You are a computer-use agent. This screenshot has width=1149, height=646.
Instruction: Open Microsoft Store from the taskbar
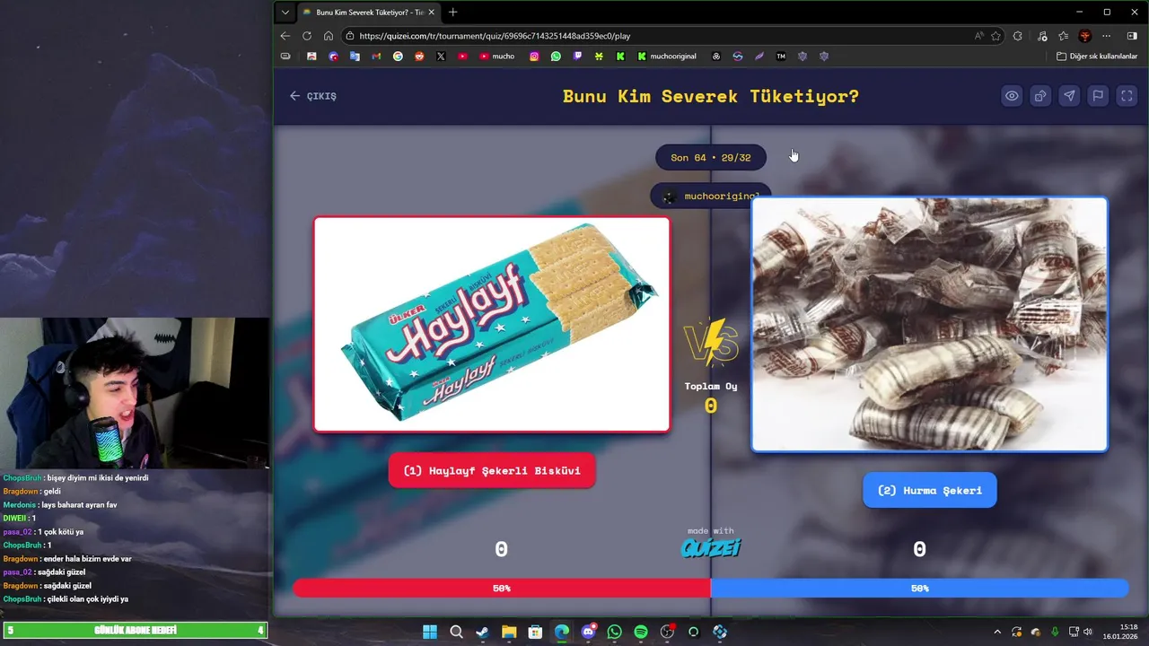click(x=535, y=632)
